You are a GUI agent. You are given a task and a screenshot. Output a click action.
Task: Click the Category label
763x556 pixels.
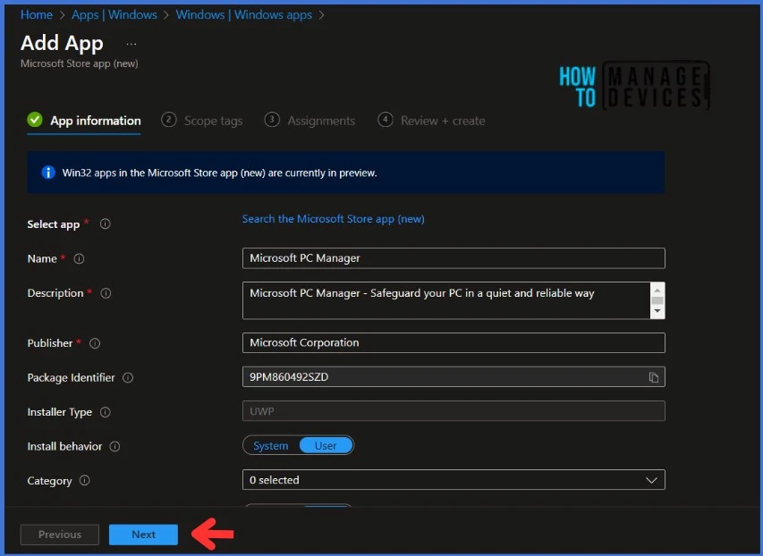49,481
